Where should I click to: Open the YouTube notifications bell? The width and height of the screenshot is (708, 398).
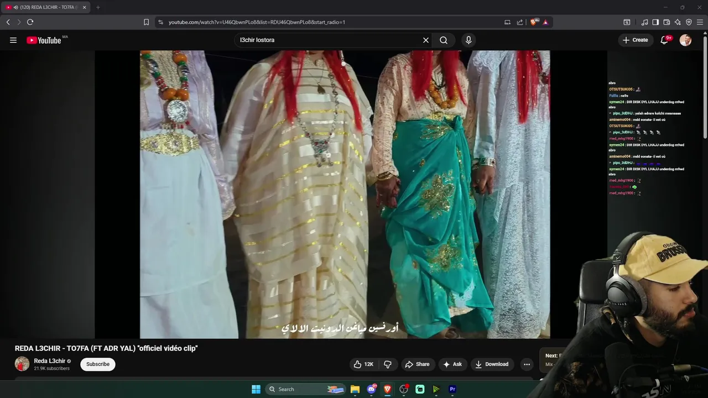(665, 40)
